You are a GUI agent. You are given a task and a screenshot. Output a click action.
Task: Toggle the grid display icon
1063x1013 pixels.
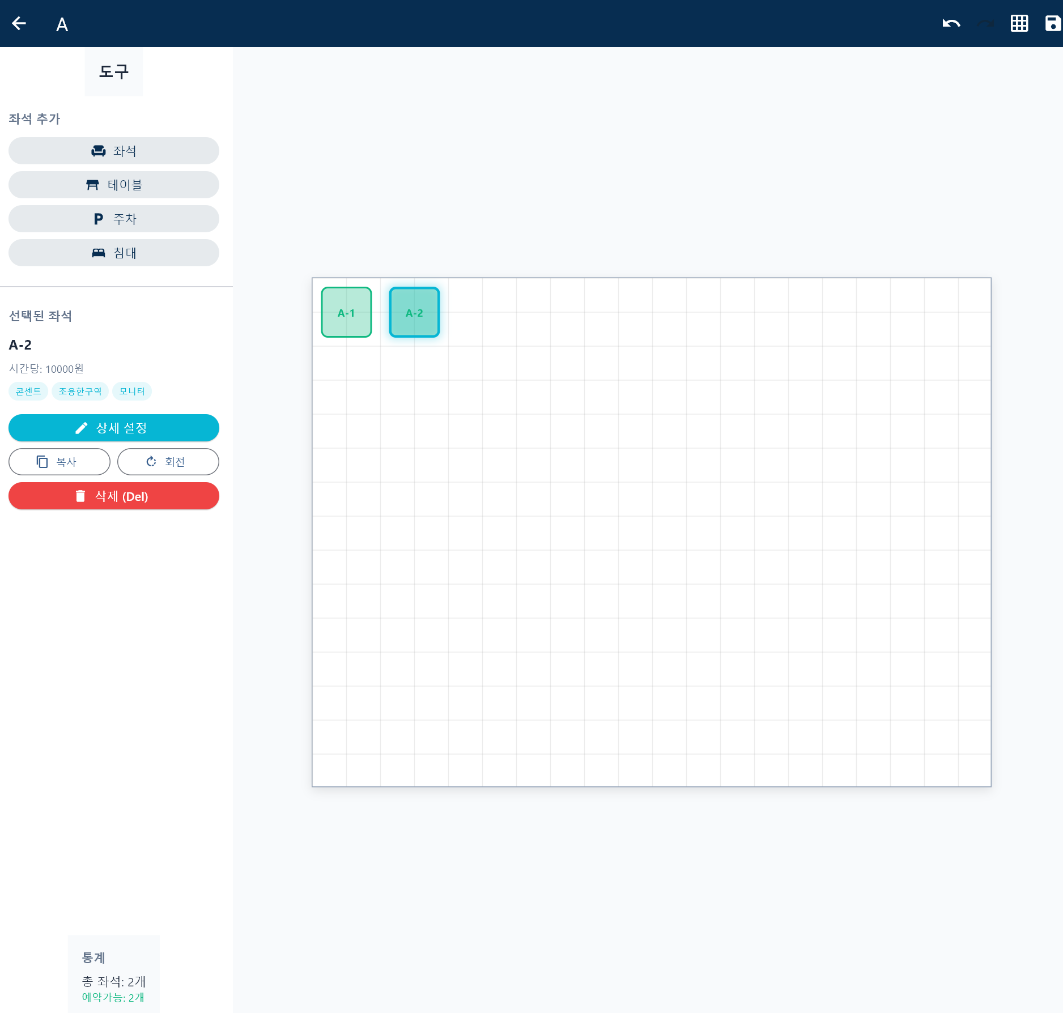pos(1019,23)
